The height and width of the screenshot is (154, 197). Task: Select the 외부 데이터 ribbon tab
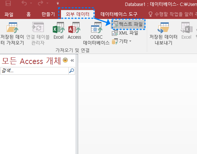pos(77,14)
